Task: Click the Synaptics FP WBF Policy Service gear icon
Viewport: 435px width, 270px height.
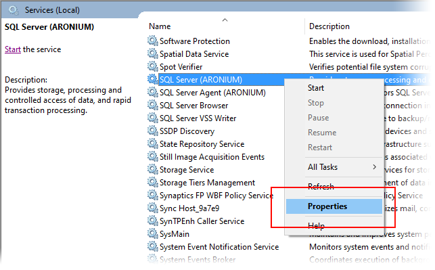Action: [153, 195]
